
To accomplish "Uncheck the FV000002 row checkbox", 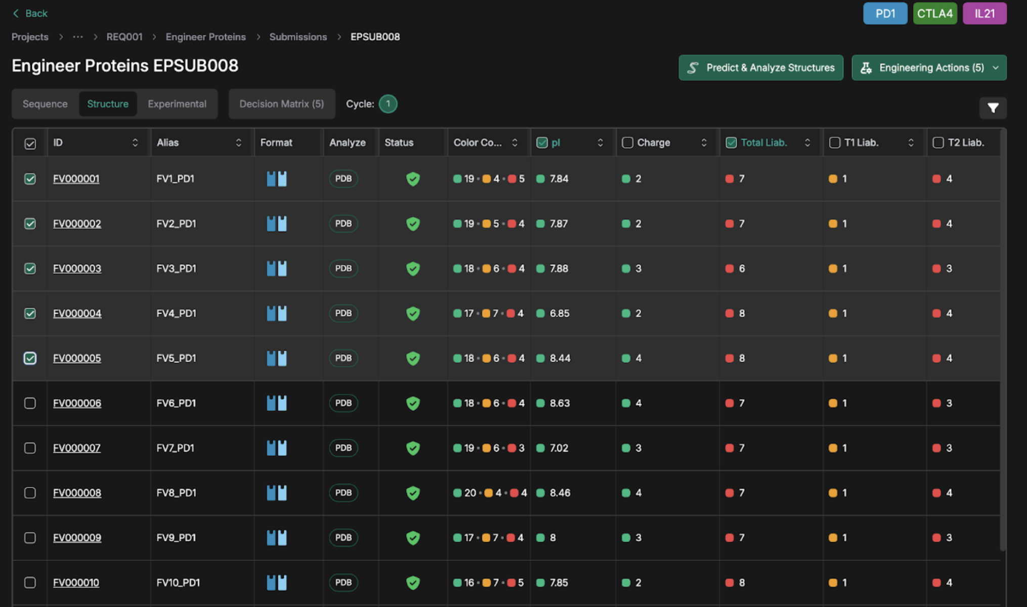I will [x=30, y=224].
